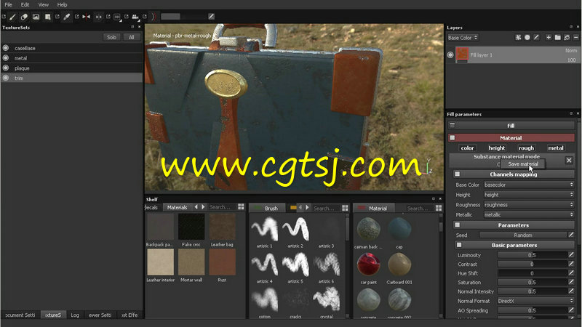
Task: Open the Height mapping dropdown
Action: pos(529,195)
